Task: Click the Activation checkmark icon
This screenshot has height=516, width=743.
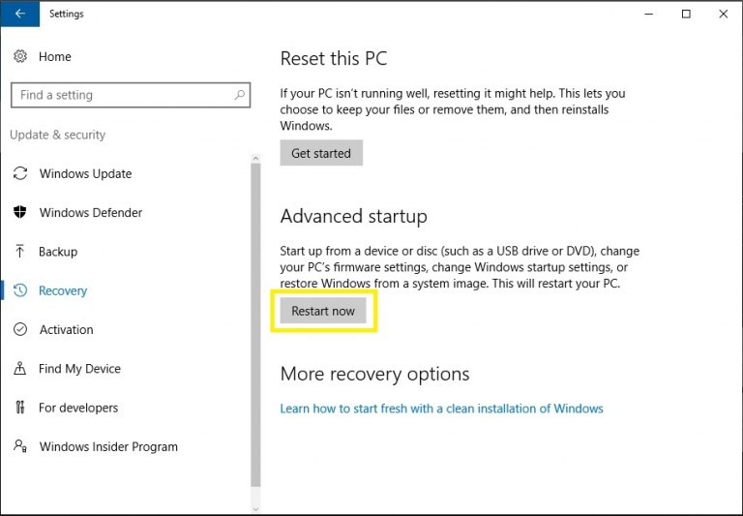Action: coord(20,330)
